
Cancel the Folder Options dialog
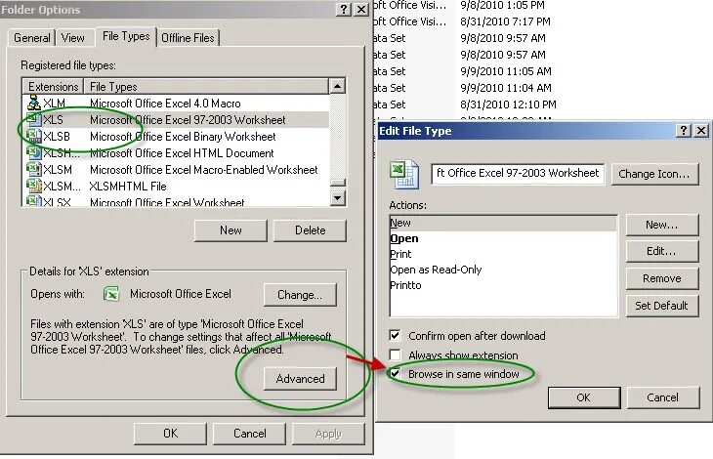coord(250,434)
